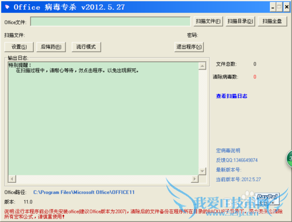Minimize the Office 病毒专杀 window
The image size is (292, 222).
coord(273,8)
